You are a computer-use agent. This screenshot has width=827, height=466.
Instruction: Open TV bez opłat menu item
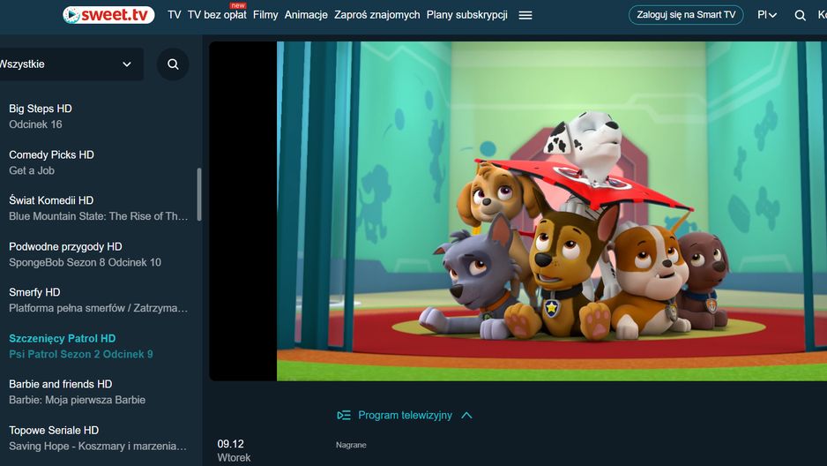[217, 15]
